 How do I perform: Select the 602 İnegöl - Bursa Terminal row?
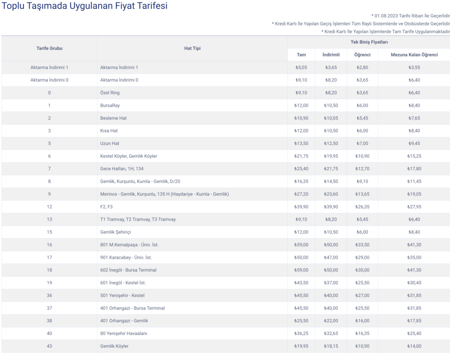128,270
